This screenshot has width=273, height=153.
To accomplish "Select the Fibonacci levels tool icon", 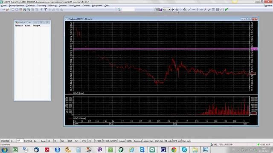I will 213,9.
